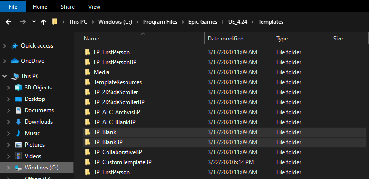Open chevron after Epic Games breadcrumb
The width and height of the screenshot is (369, 179).
[x=223, y=22]
